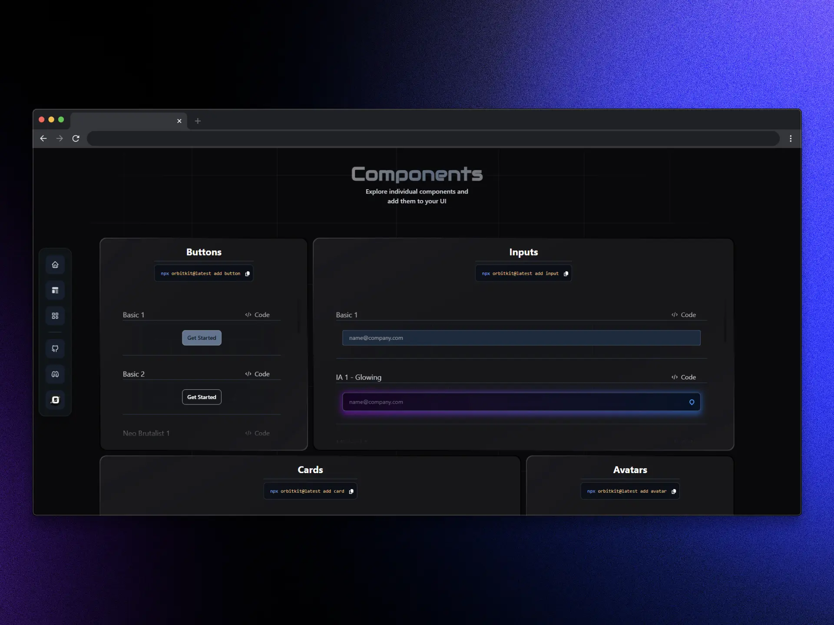Select the active browser tab
The width and height of the screenshot is (834, 625).
tap(129, 121)
